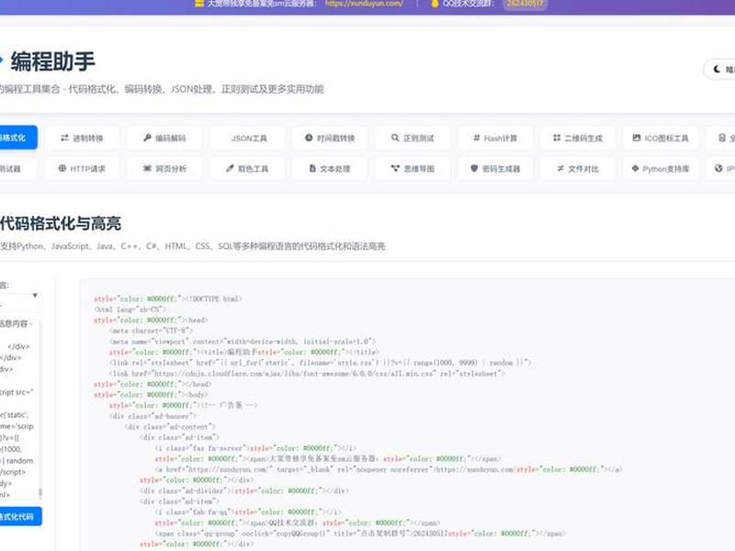The height and width of the screenshot is (551, 735).
Task: Click the clock icon for 时间戳转换
Action: (309, 138)
